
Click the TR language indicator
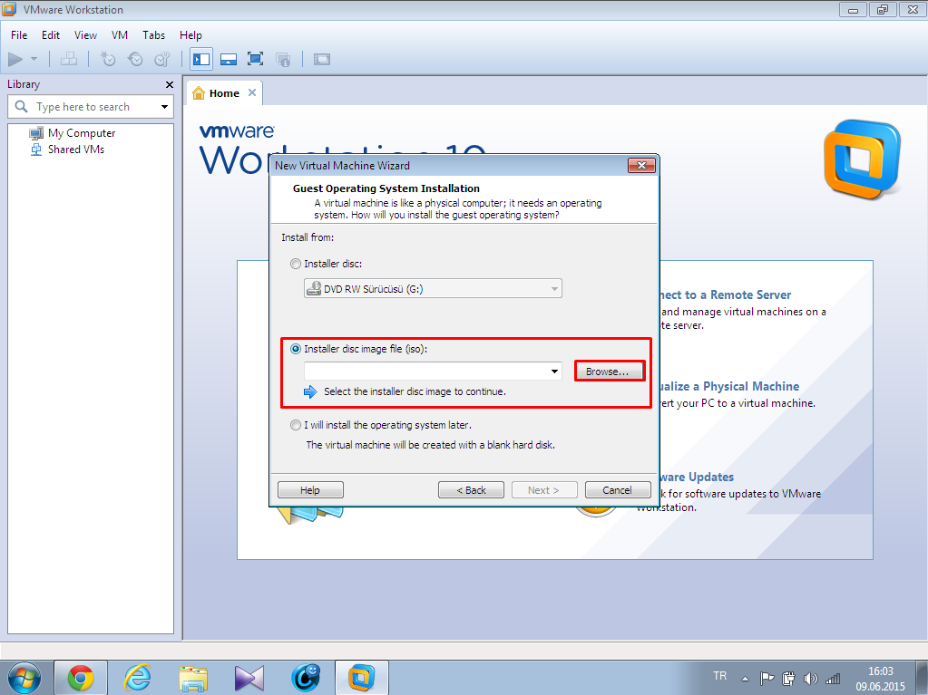pyautogui.click(x=719, y=675)
